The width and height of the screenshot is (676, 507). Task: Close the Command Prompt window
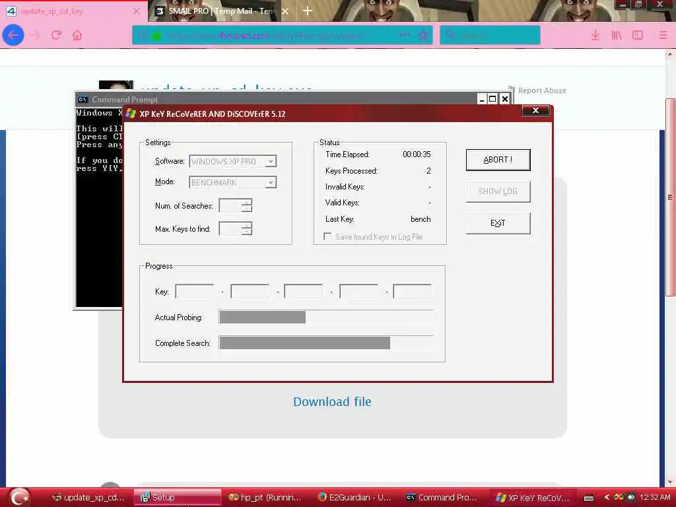[x=505, y=99]
